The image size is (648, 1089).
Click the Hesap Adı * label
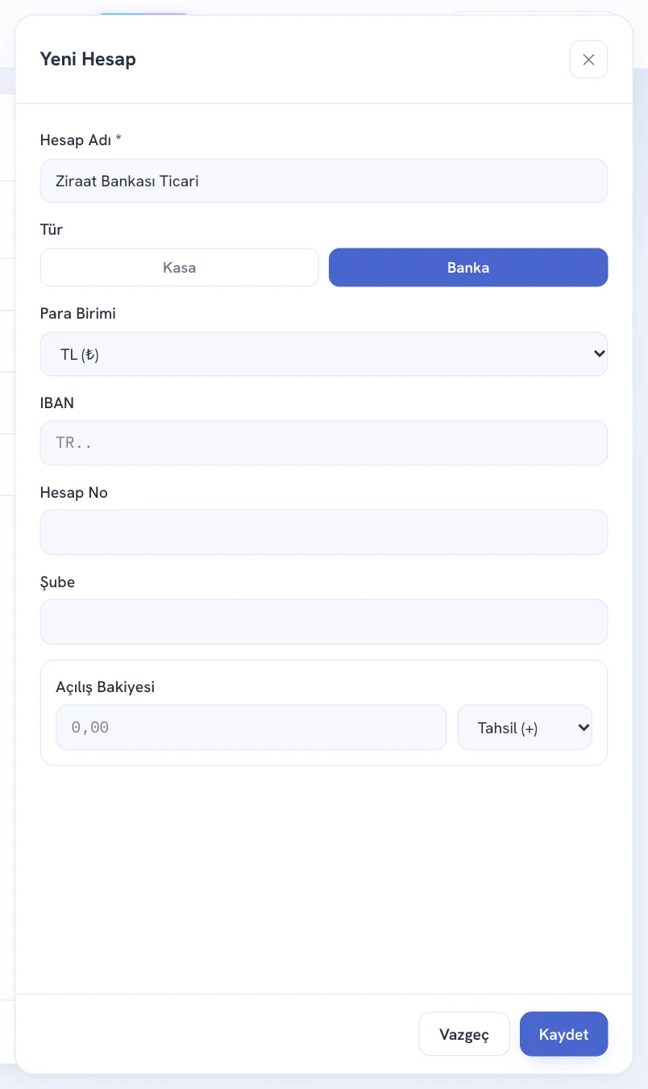pos(81,140)
